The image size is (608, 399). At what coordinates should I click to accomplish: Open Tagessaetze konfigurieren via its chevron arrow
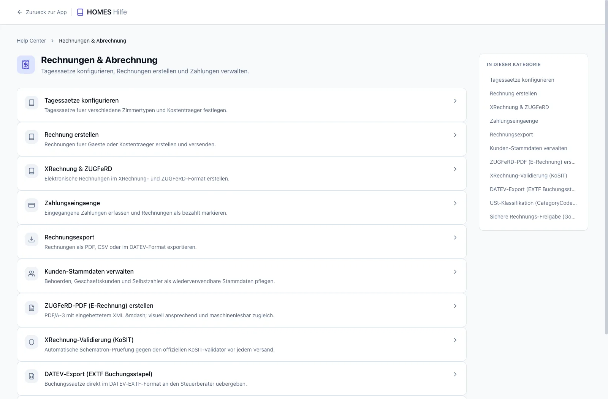(x=455, y=101)
